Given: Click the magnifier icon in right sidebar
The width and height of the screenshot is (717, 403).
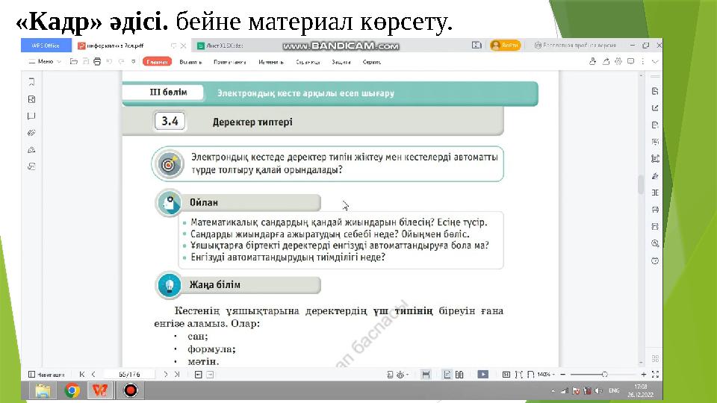Looking at the screenshot, I should point(655,243).
